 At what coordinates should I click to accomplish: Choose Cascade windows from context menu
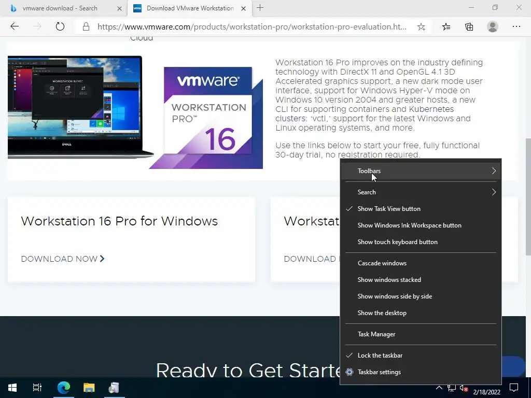click(x=421, y=263)
